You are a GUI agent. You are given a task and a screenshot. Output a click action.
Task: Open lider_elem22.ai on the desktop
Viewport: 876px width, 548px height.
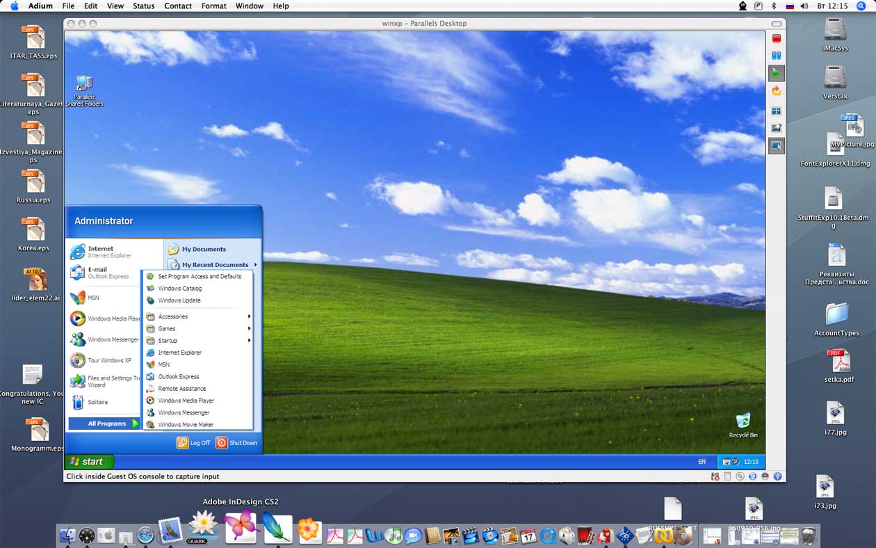(x=35, y=284)
